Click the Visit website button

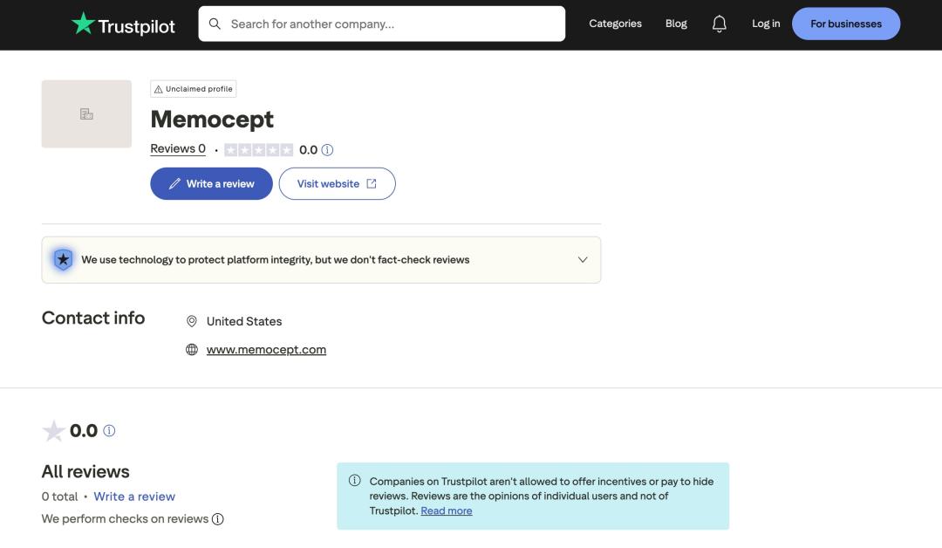[x=337, y=184]
